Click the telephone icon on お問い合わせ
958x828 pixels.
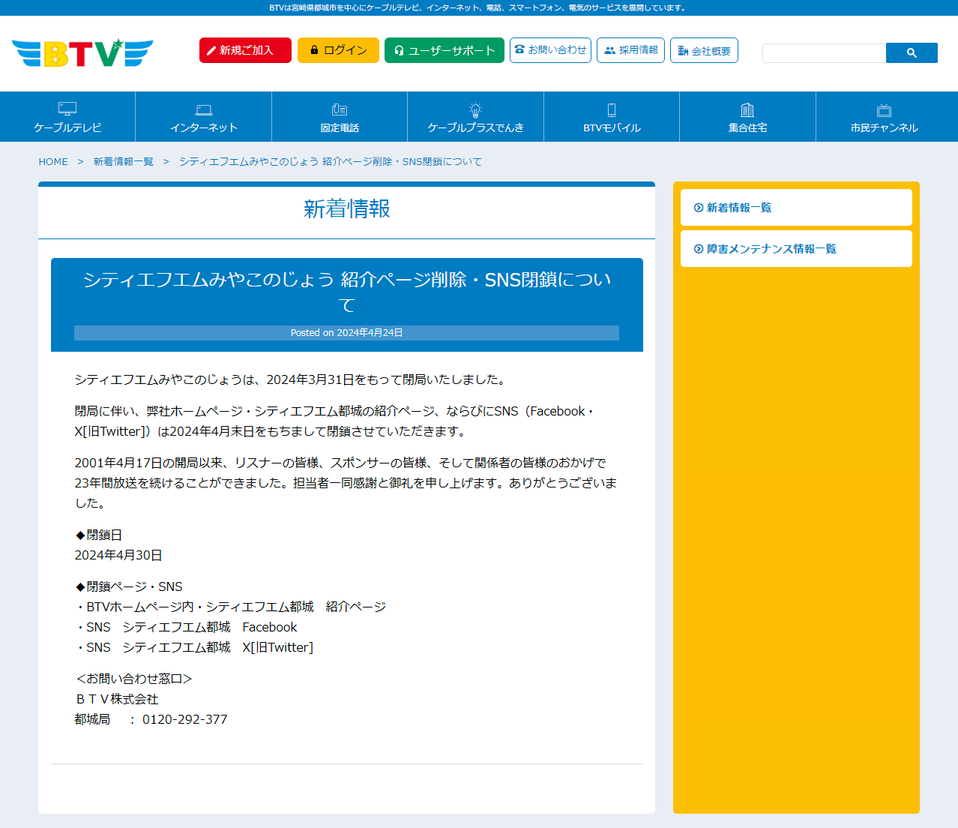pyautogui.click(x=519, y=49)
